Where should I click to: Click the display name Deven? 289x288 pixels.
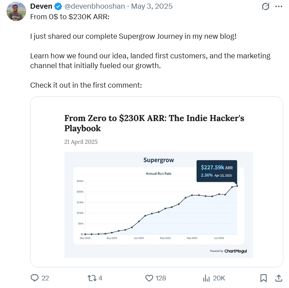click(x=41, y=7)
